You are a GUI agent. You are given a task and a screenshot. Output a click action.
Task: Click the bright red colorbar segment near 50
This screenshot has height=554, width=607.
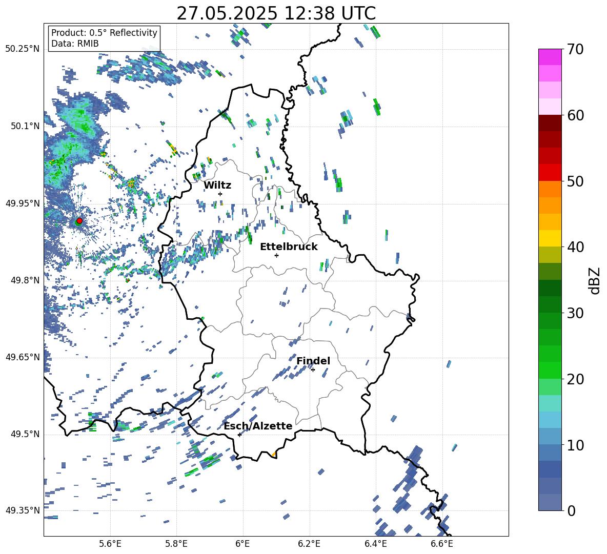550,173
